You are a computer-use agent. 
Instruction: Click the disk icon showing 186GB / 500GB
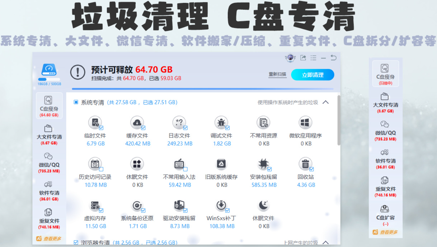50,70
